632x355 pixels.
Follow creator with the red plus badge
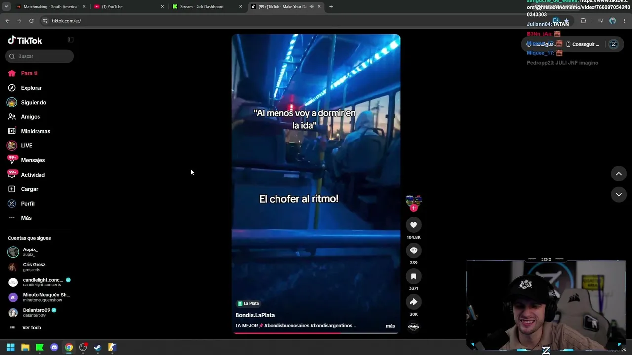click(x=414, y=208)
